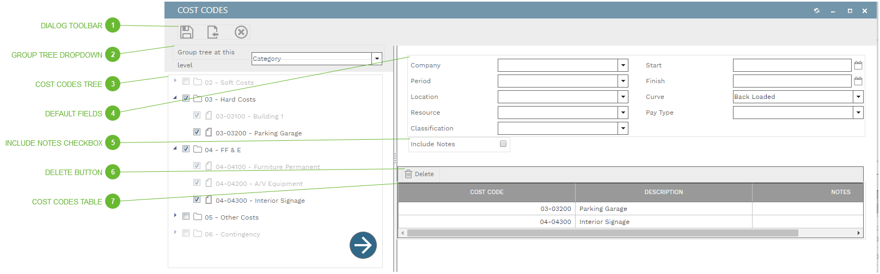Viewport: 880px width, 274px height.
Task: Check the 05 - Other Costs checkbox
Action: click(186, 216)
